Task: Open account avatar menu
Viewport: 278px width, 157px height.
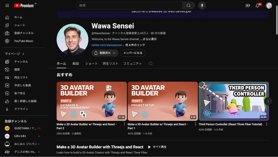Action: click(269, 6)
